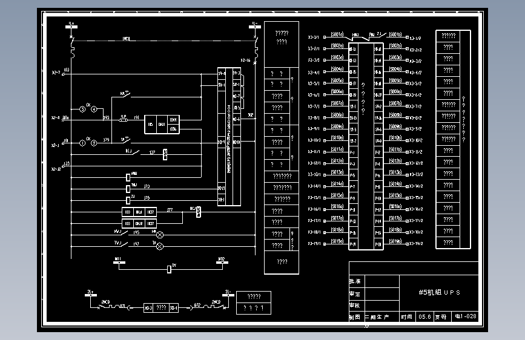This screenshot has height=340, width=525.
Task: Select the '1L+' bus label
Action: tap(71, 24)
